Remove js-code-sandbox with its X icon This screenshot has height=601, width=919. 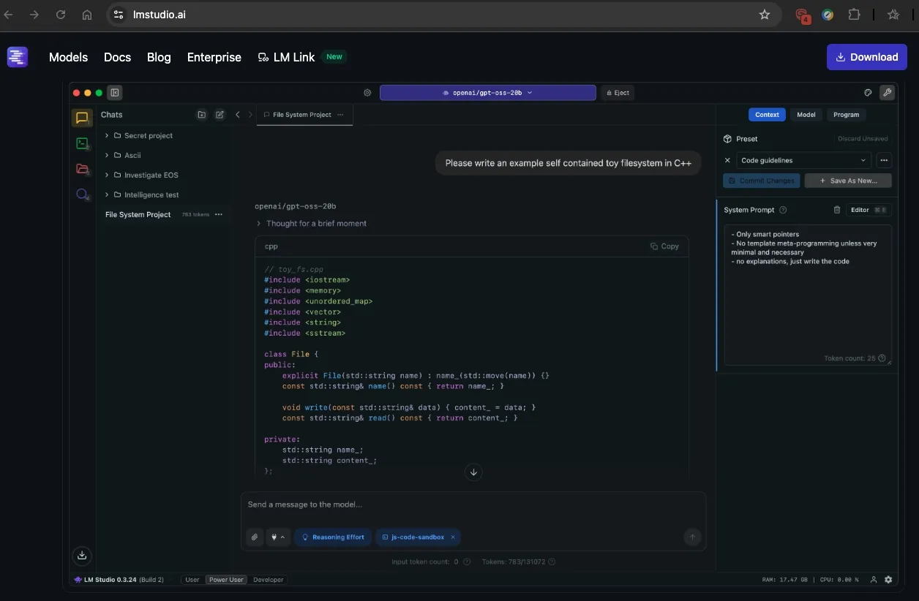[x=453, y=537]
